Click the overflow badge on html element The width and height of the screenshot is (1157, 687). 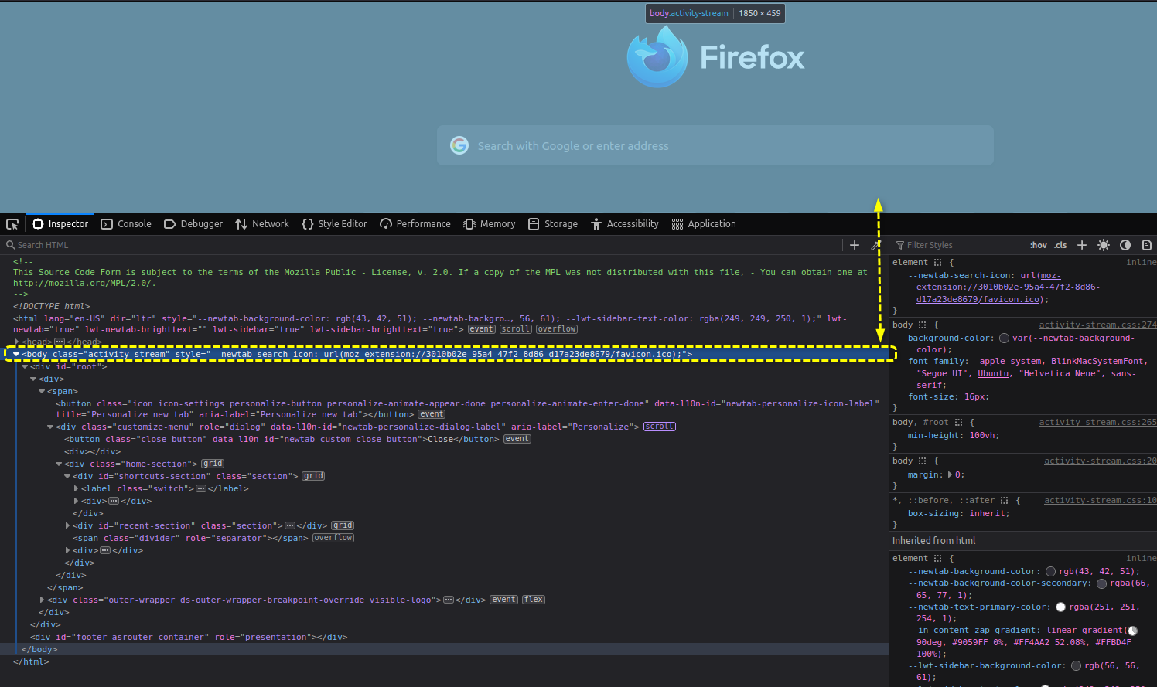click(x=557, y=329)
